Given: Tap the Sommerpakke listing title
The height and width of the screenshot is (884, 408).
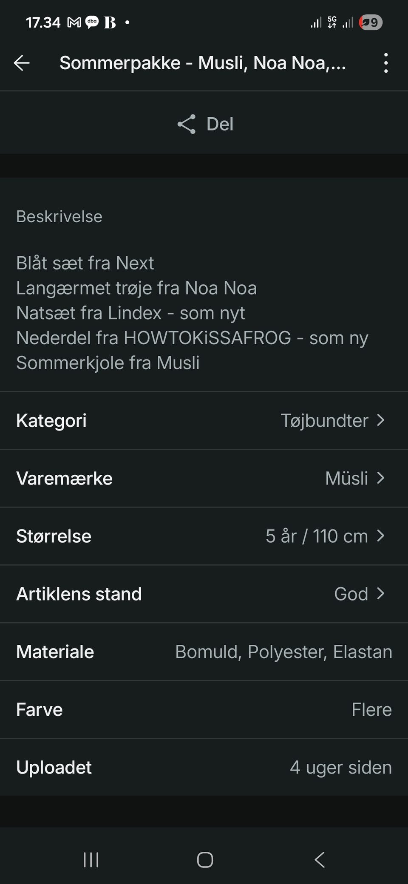Looking at the screenshot, I should (x=203, y=63).
